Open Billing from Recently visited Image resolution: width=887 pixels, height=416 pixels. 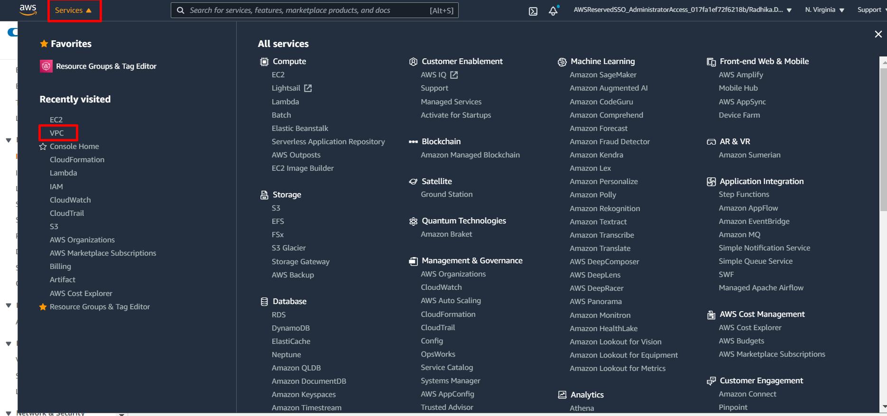(60, 267)
